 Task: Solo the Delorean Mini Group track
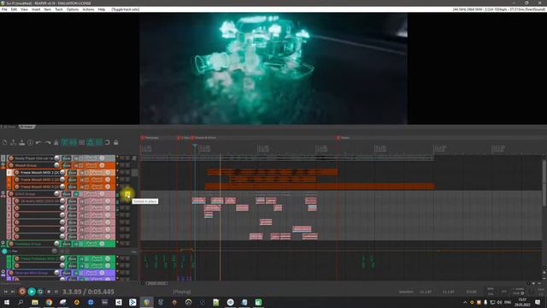127,273
